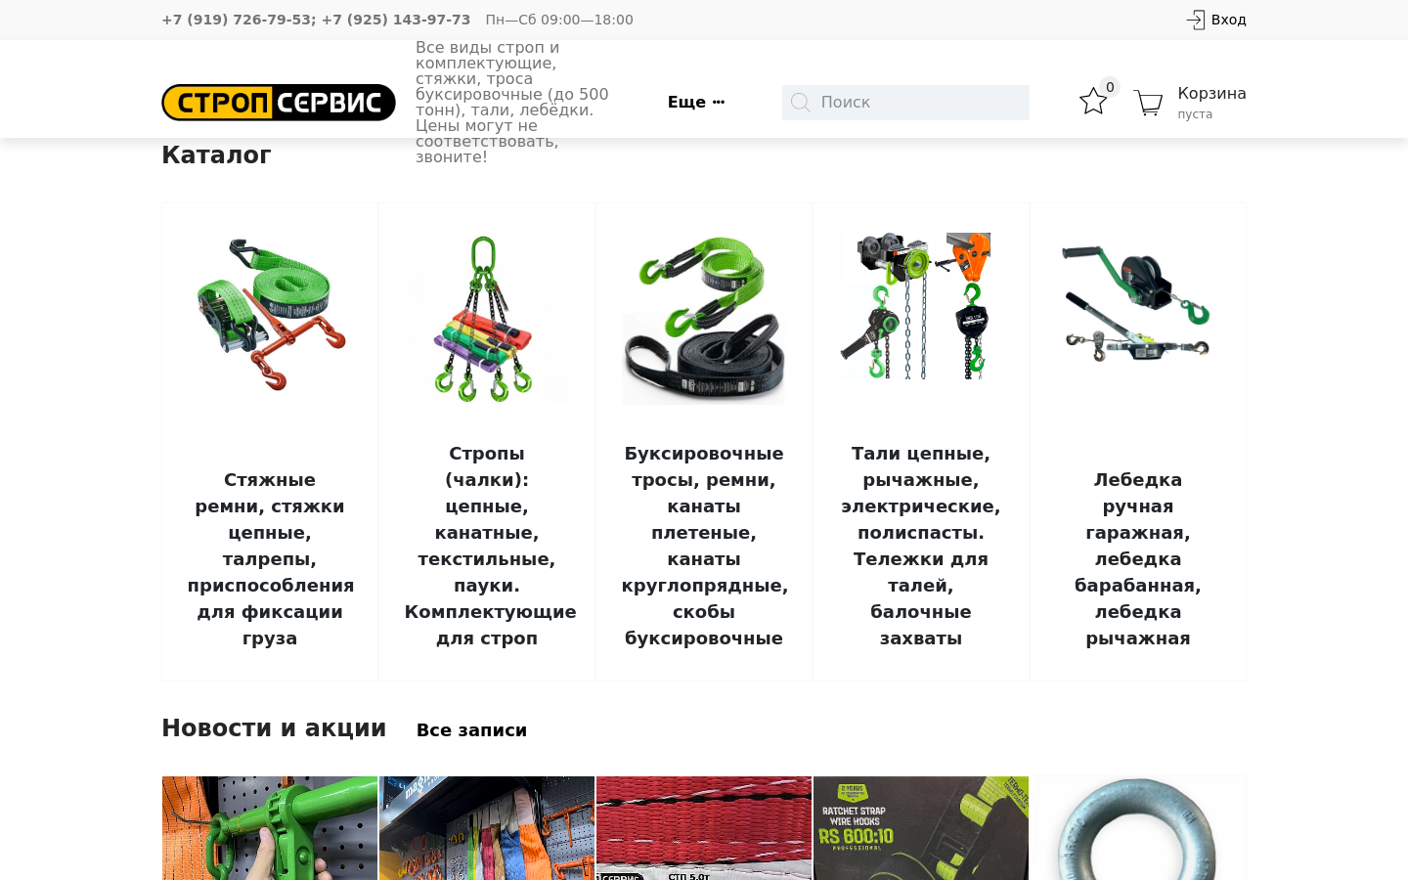This screenshot has height=880, width=1408.
Task: Click the favorites star icon
Action: [1093, 102]
